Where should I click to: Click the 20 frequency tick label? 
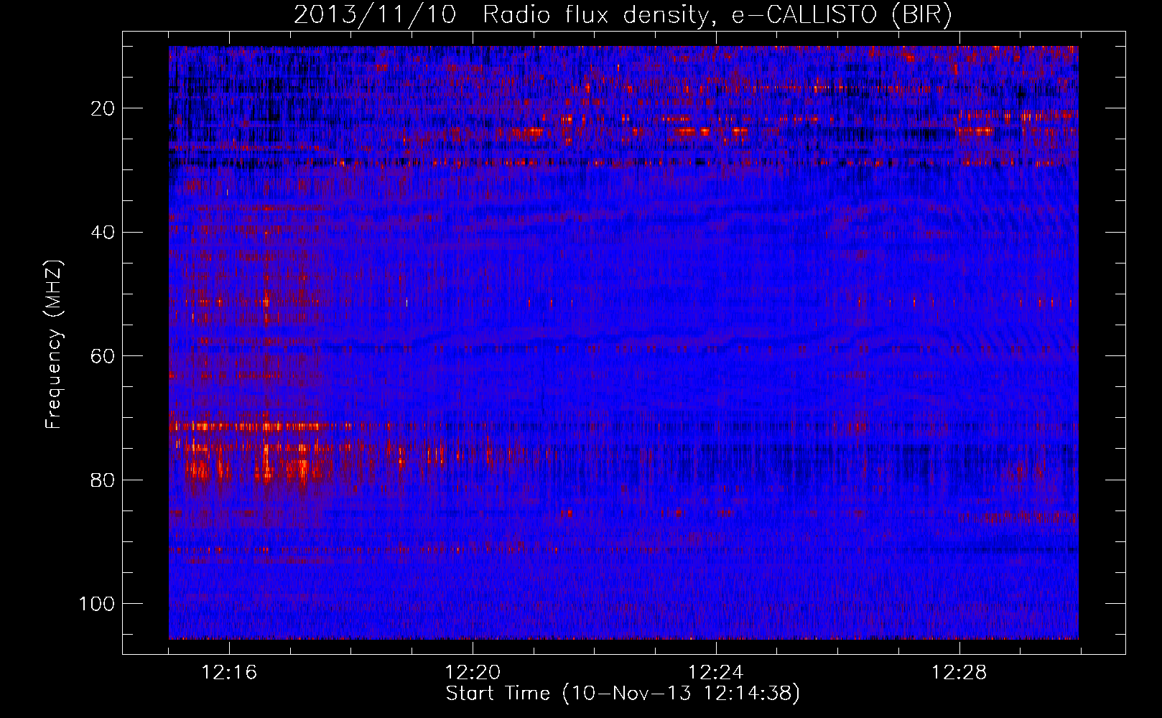coord(103,108)
